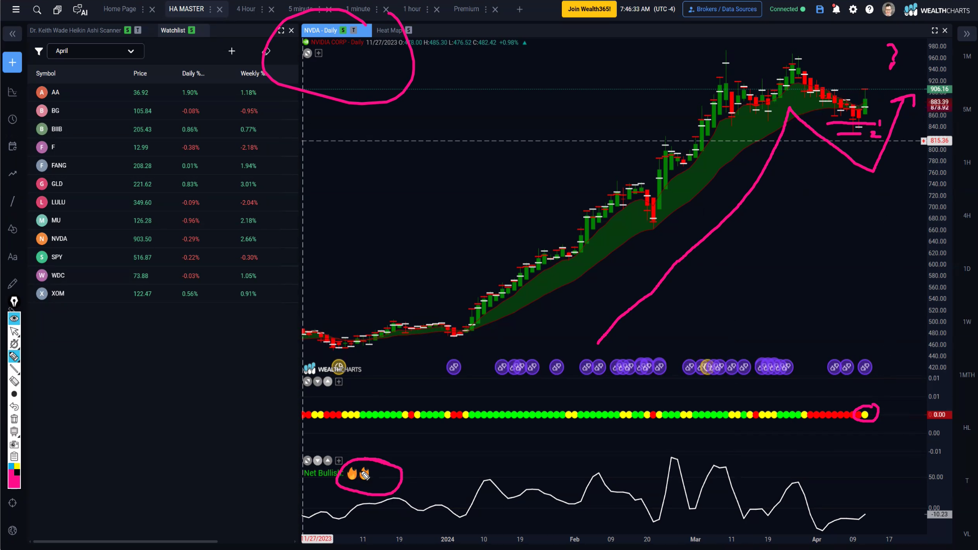Open Premium tab options menu
Image resolution: width=978 pixels, height=550 pixels.
[x=485, y=9]
